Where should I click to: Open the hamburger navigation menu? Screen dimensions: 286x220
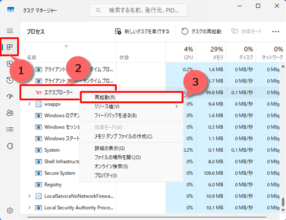10,31
